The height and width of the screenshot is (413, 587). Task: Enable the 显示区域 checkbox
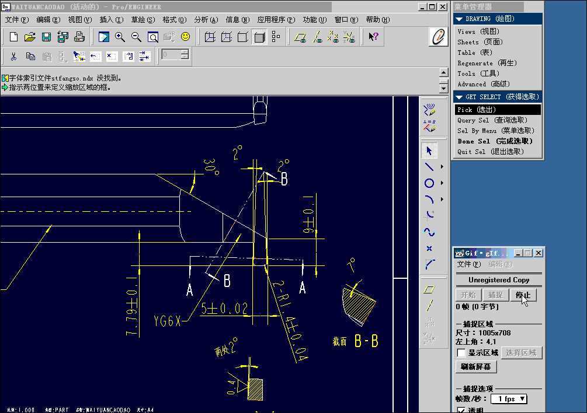pos(461,353)
